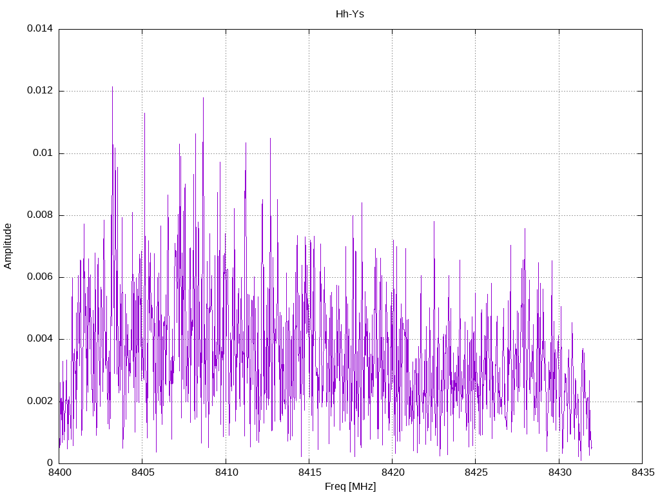The height and width of the screenshot is (495, 660).
Task: Select the 0.004 amplitude tick label
Action: point(39,339)
